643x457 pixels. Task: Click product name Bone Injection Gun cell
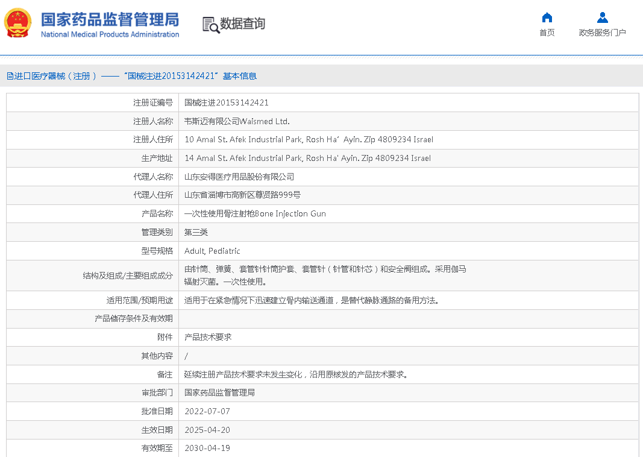[x=255, y=213]
